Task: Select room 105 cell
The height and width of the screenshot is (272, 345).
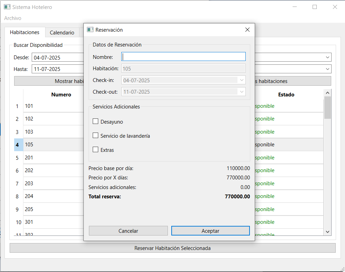Action: tap(53, 145)
